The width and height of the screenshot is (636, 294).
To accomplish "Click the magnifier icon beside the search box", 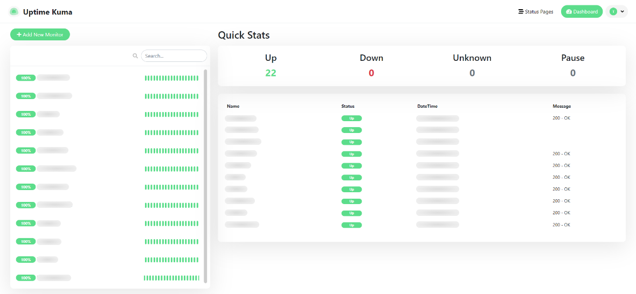I will coord(135,55).
